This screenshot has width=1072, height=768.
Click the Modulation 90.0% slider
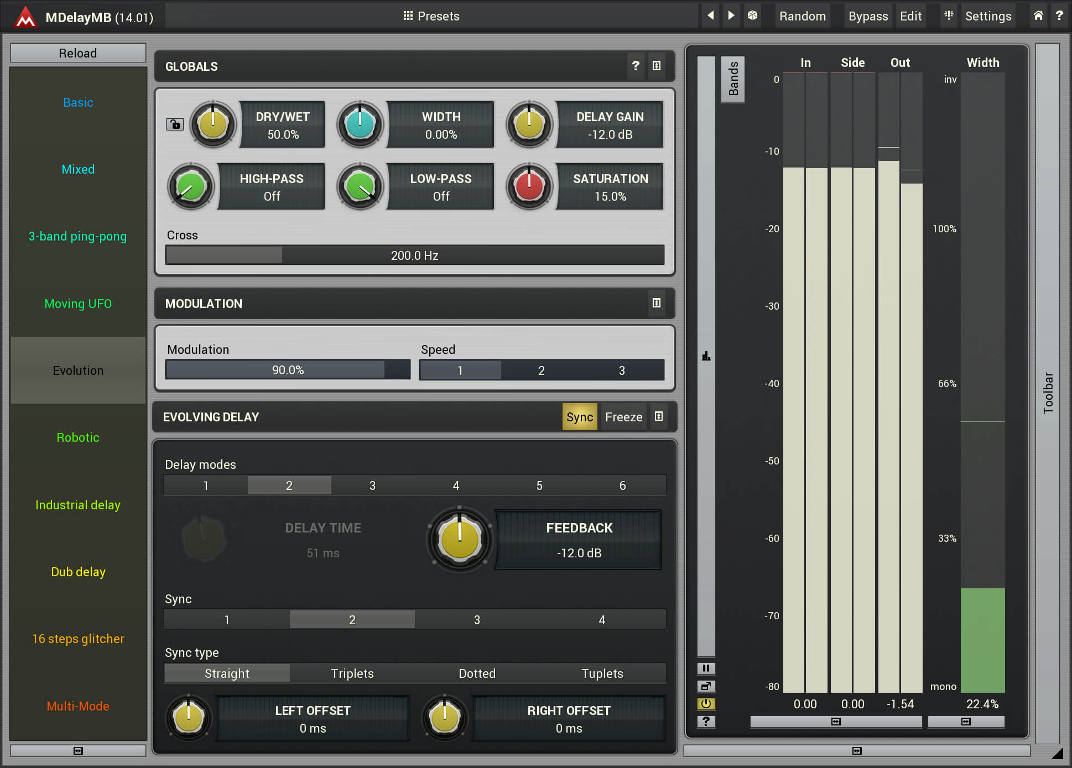[x=288, y=370]
